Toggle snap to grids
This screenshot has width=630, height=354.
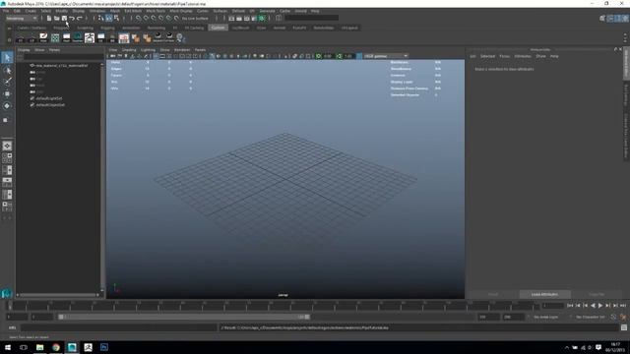click(139, 18)
